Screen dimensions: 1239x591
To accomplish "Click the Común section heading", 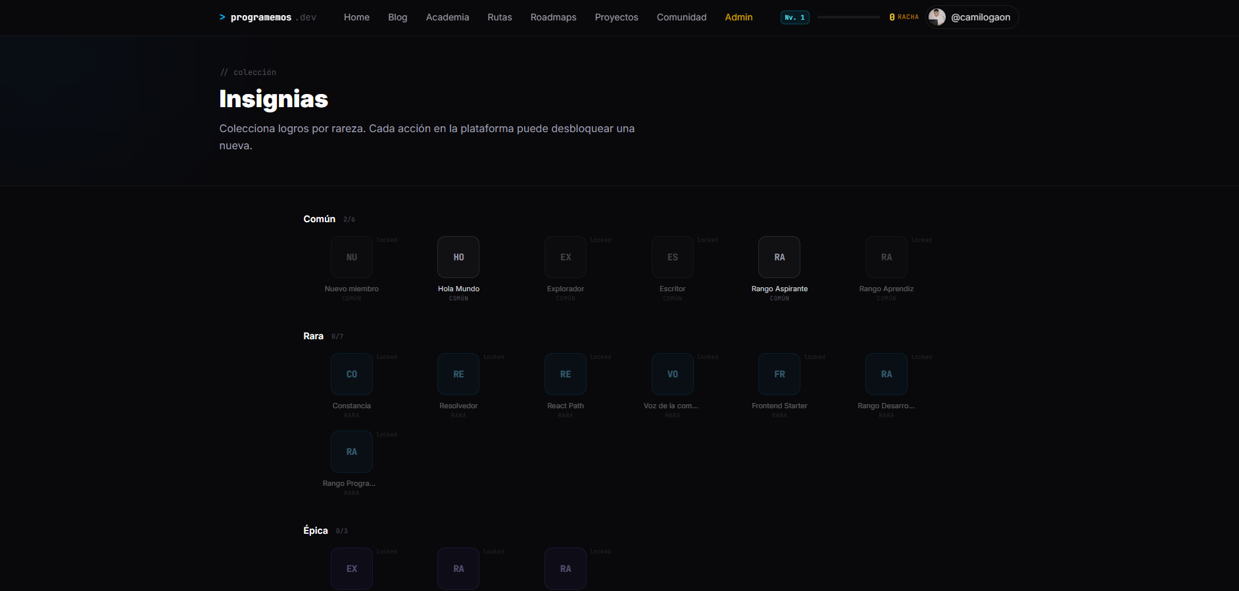I will (x=319, y=219).
